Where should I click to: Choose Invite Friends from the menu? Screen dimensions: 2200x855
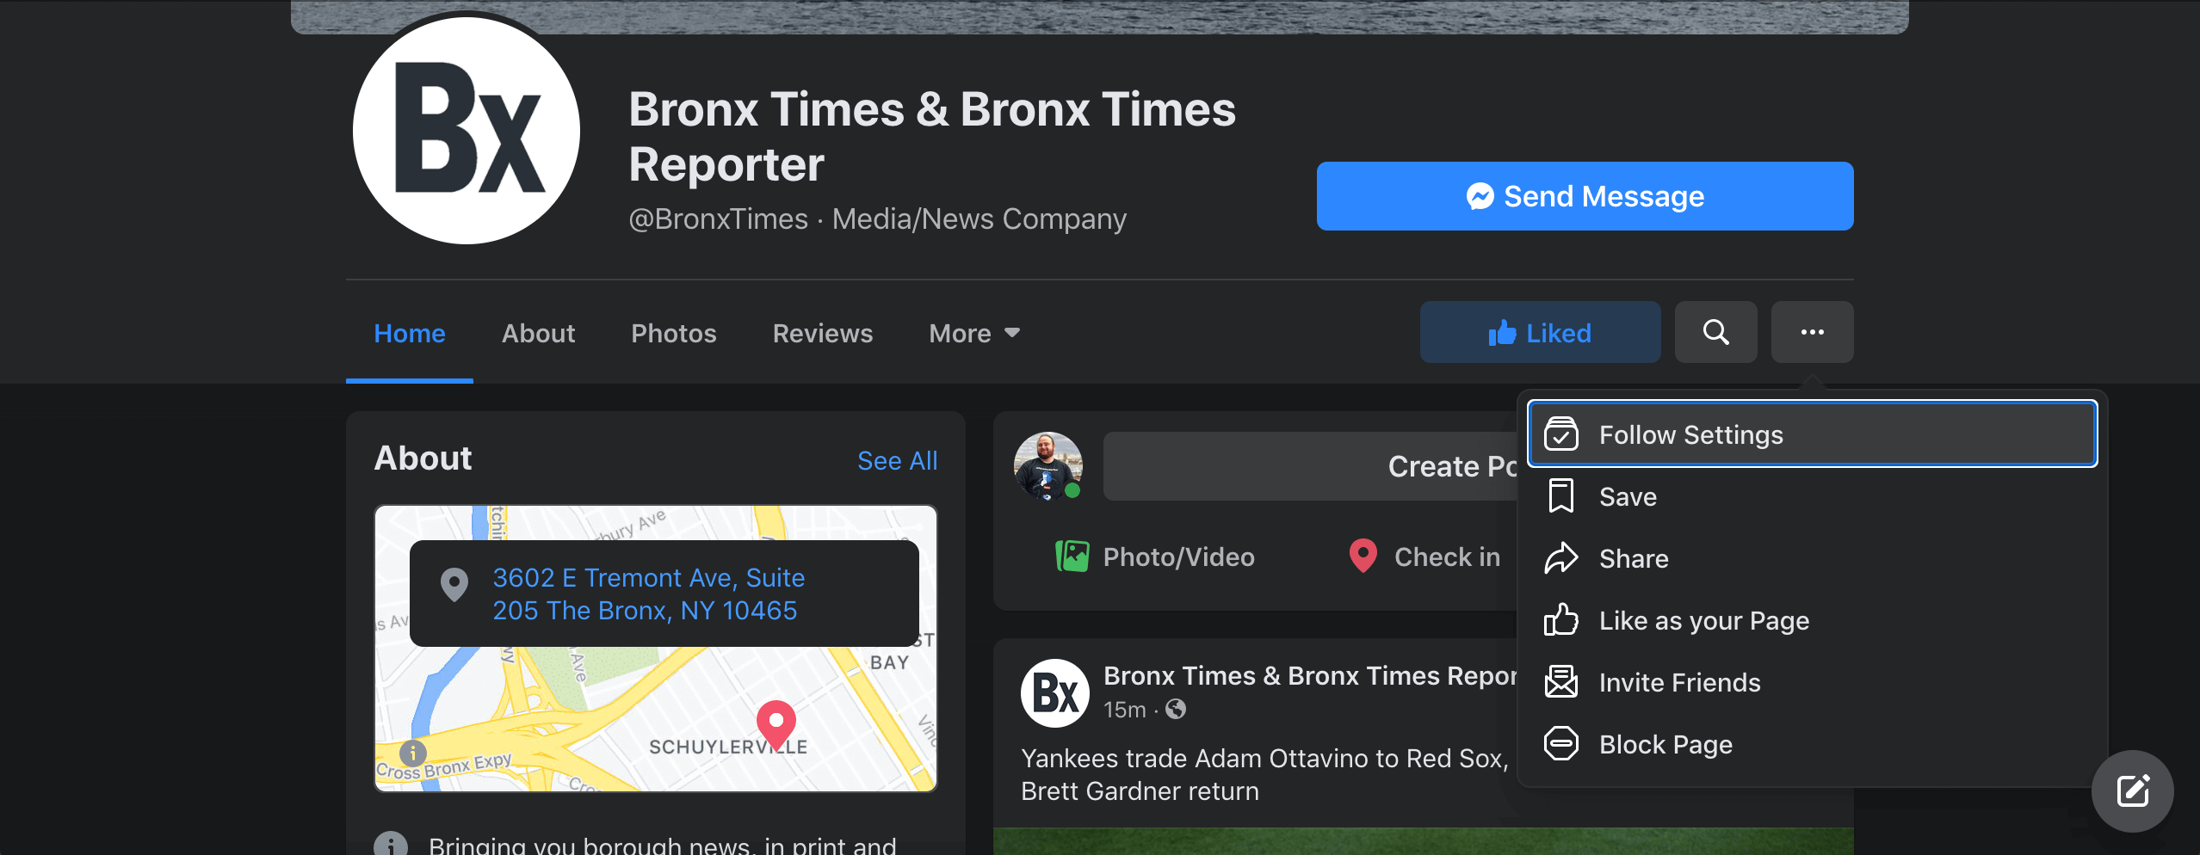[1679, 682]
